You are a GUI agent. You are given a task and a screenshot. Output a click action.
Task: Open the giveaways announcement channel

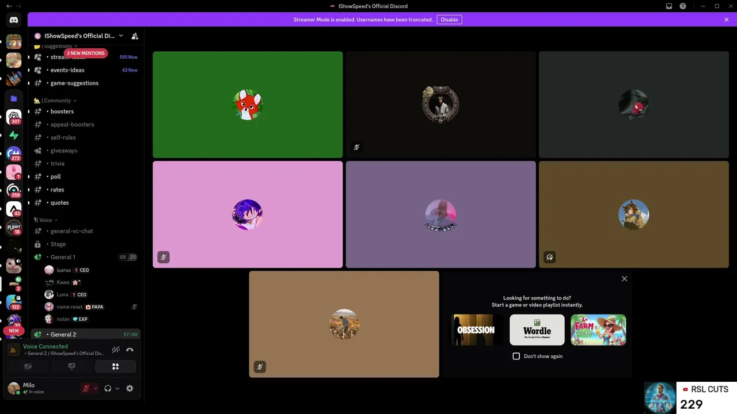pos(86,151)
